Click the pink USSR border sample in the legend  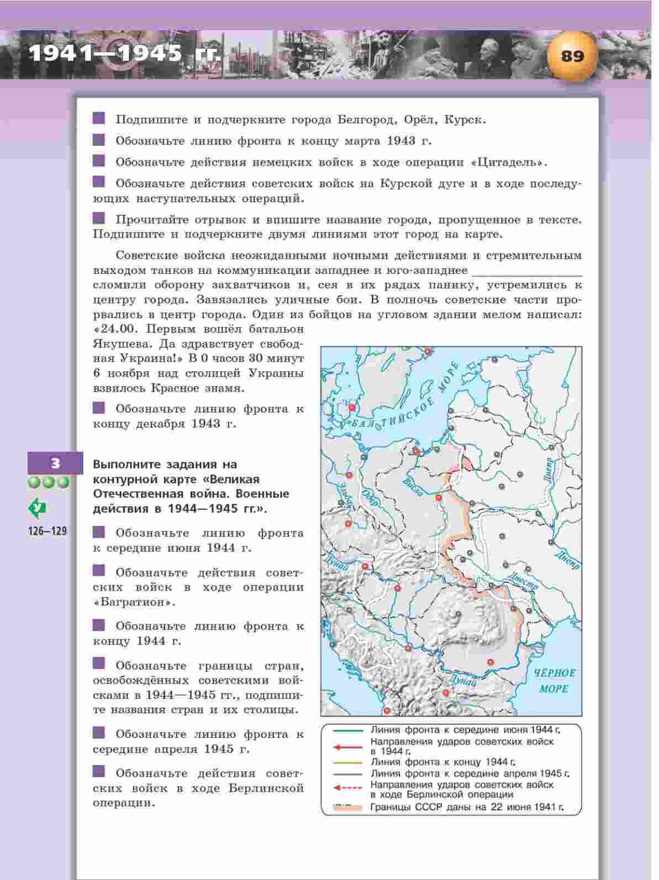point(349,807)
